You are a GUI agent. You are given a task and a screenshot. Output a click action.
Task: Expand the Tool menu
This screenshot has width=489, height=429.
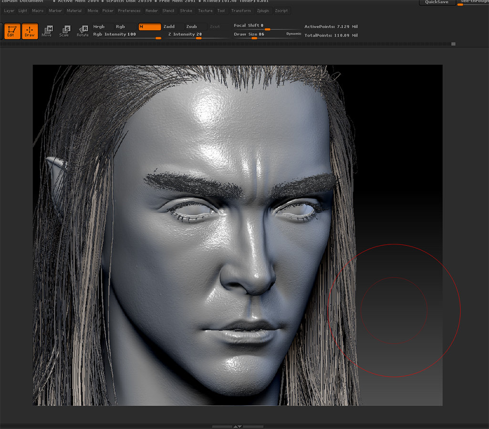tap(221, 10)
